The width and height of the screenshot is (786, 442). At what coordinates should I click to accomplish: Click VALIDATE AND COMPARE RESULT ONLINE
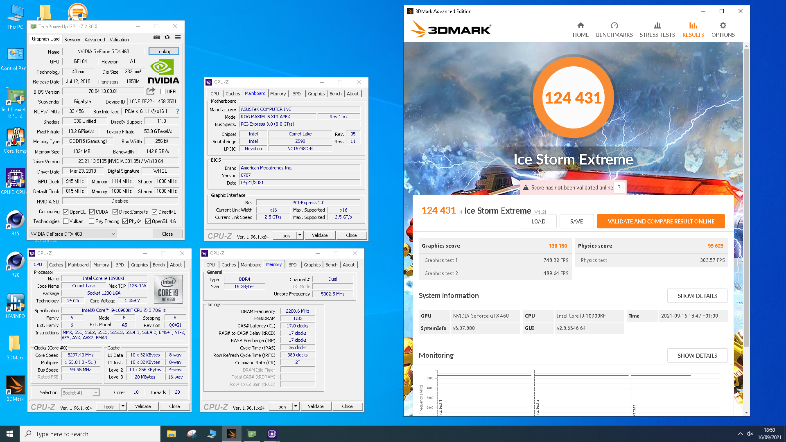(661, 221)
